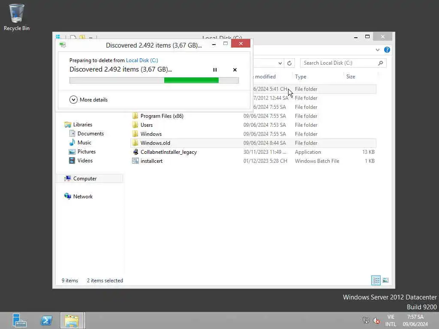
Task: Open the address bar history dropdown
Action: pos(280,63)
